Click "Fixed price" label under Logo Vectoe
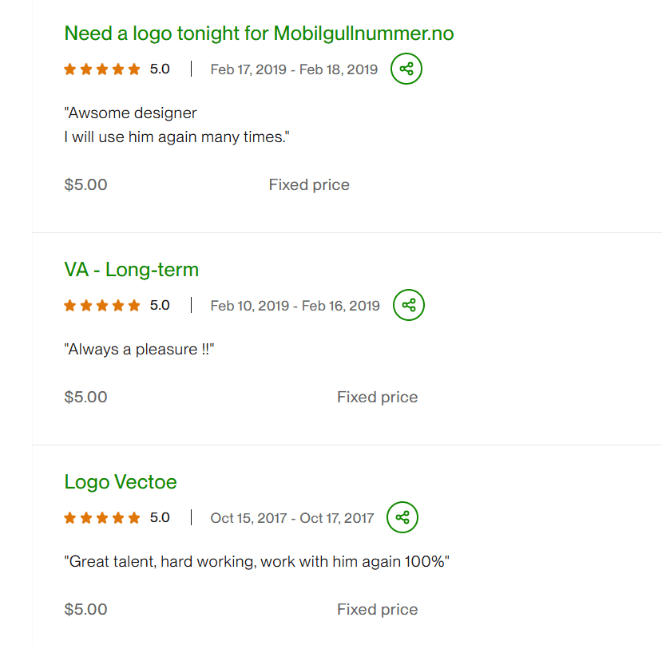Image resolution: width=662 pixels, height=645 pixels. tap(377, 610)
